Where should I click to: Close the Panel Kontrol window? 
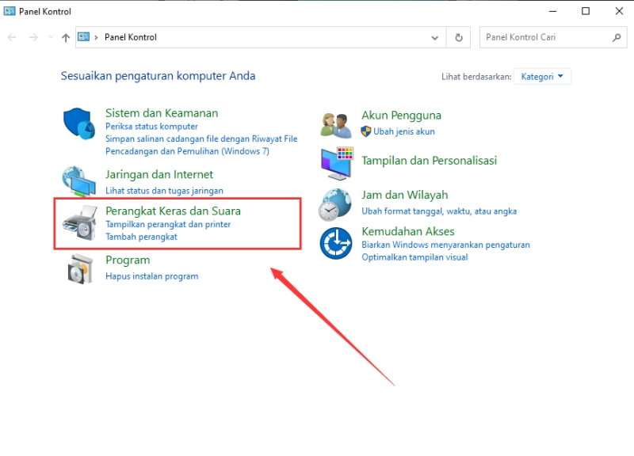coord(619,11)
